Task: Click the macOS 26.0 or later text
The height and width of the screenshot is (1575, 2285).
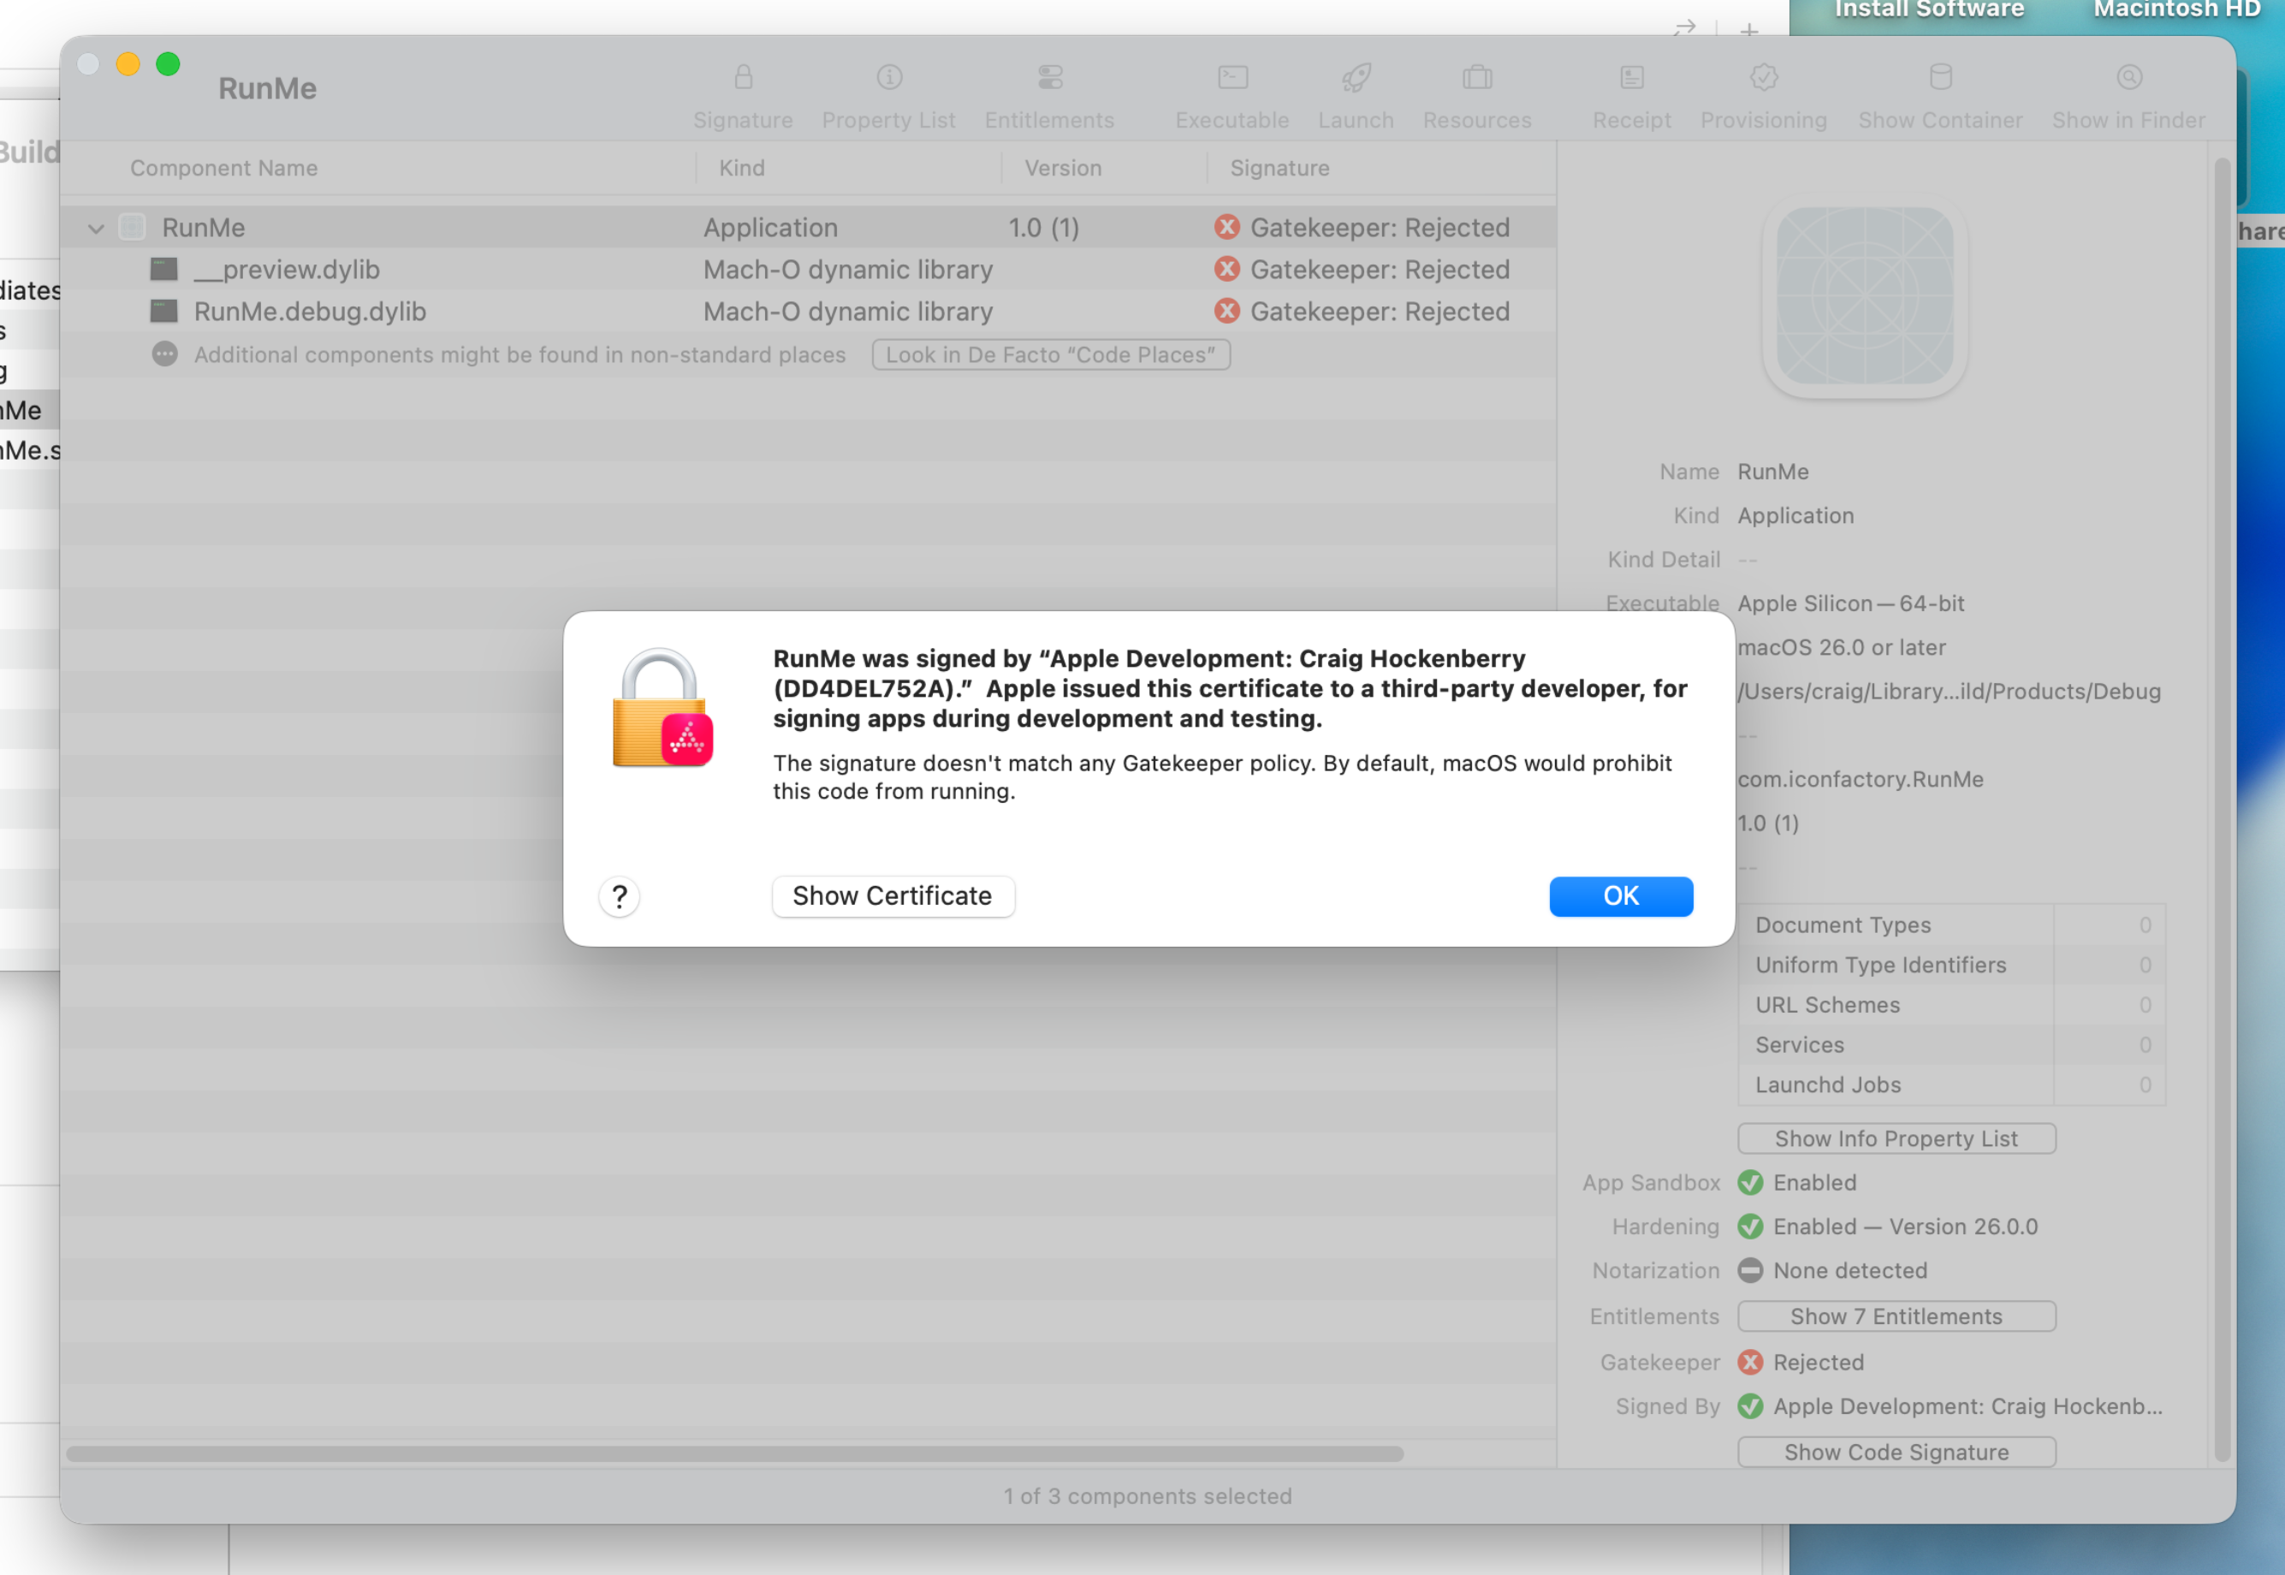Action: (1841, 647)
